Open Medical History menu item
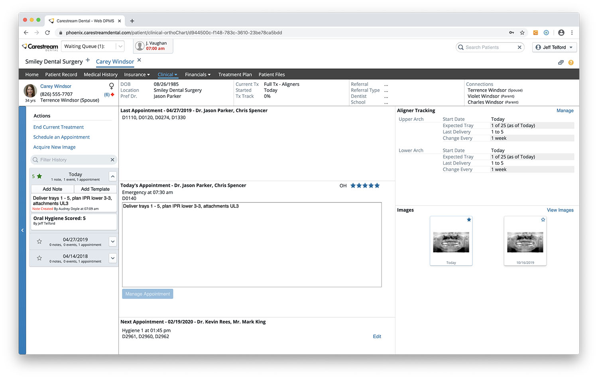The image size is (598, 379). click(x=100, y=75)
